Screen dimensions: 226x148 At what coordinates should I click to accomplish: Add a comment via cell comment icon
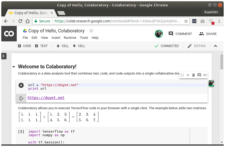point(199,75)
